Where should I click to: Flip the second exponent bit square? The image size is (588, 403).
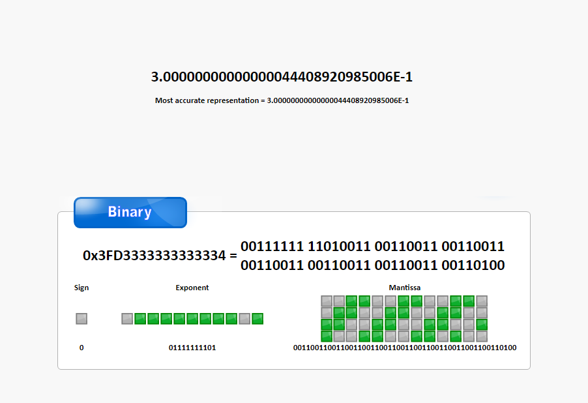point(140,319)
